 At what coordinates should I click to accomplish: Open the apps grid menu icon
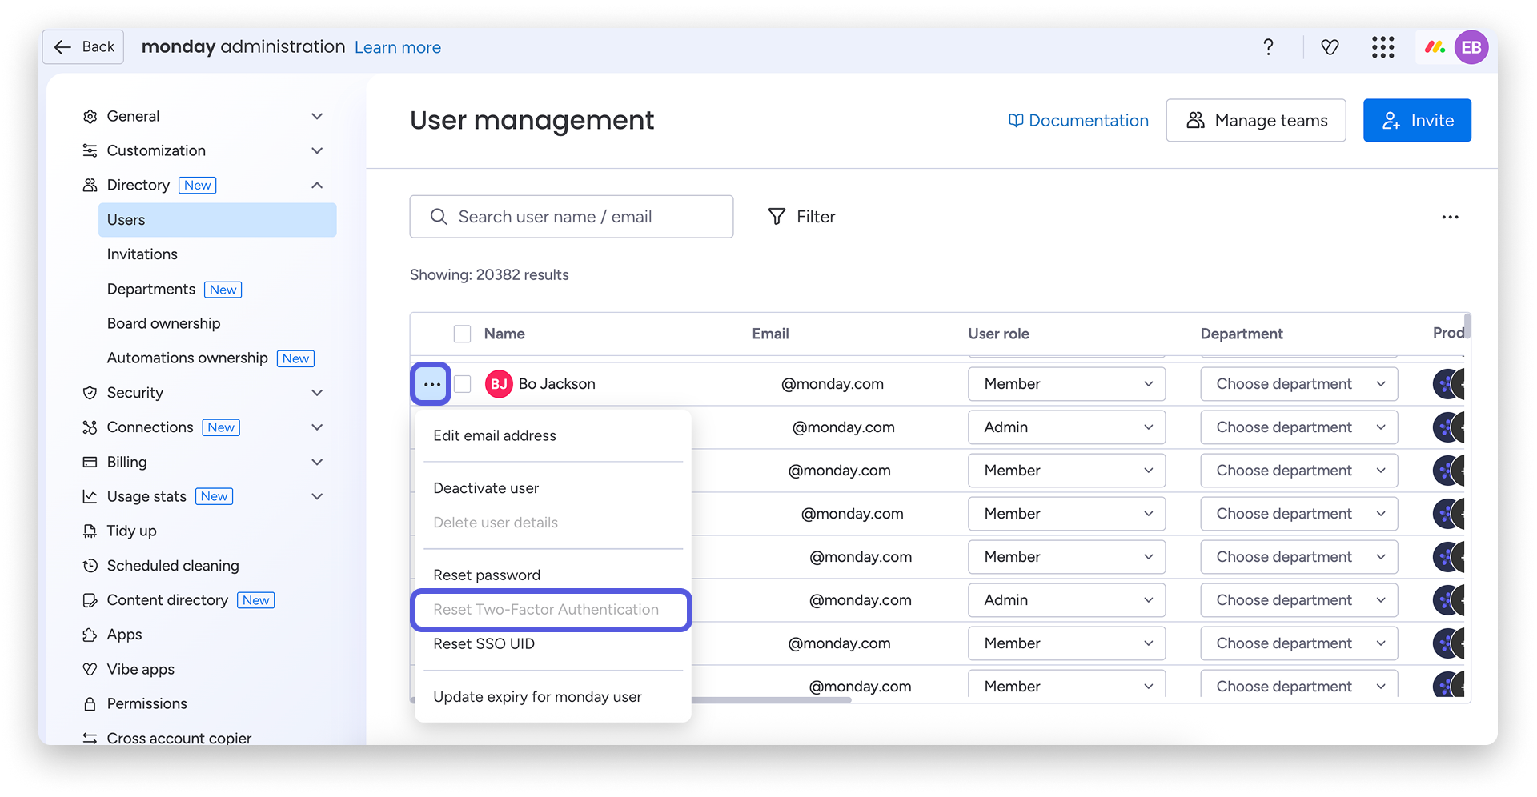1382,47
